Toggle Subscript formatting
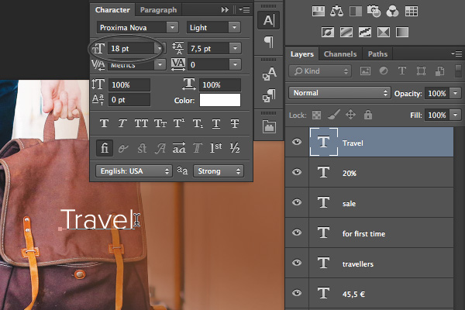Viewport: 465px width, 310px height. 198,123
